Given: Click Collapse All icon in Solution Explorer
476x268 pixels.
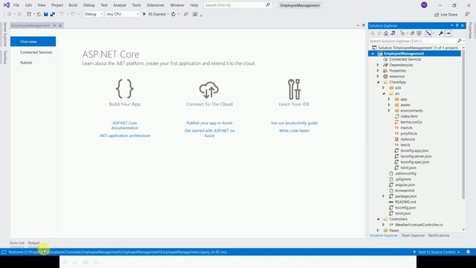Looking at the screenshot, I should [412, 33].
